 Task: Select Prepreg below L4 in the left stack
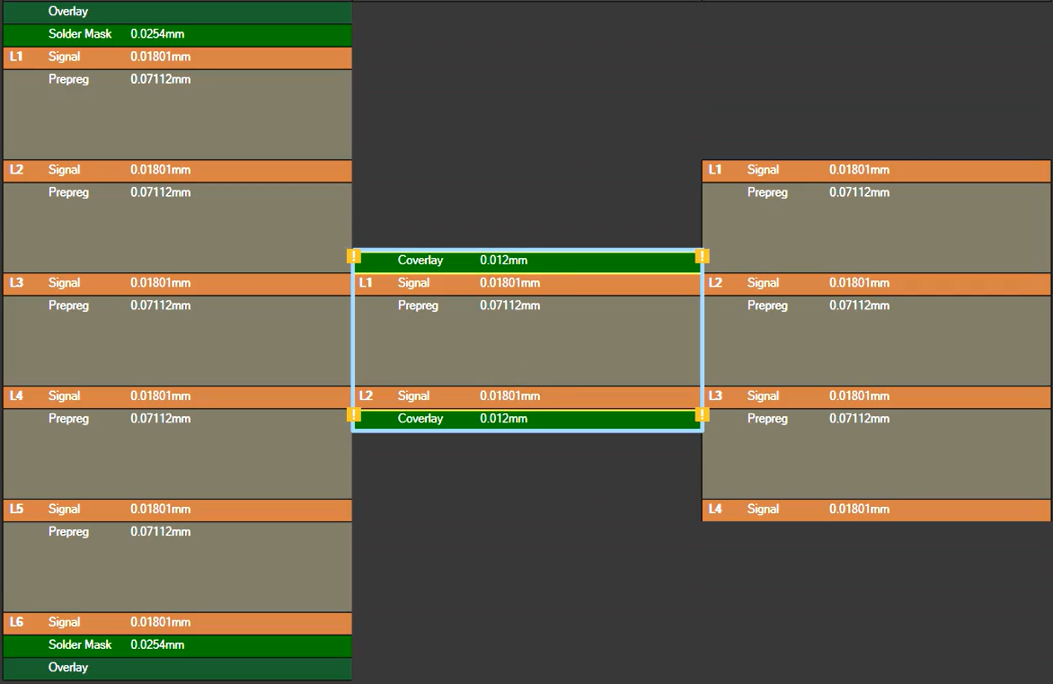(x=177, y=454)
